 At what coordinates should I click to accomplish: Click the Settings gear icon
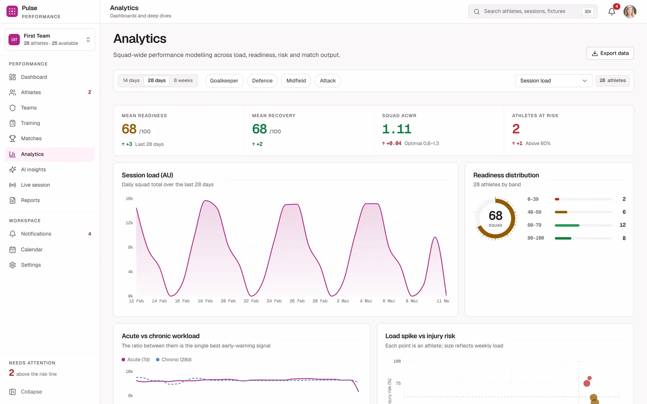[13, 265]
